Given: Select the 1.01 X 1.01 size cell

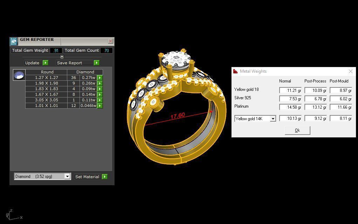Looking at the screenshot, I should (x=46, y=106).
